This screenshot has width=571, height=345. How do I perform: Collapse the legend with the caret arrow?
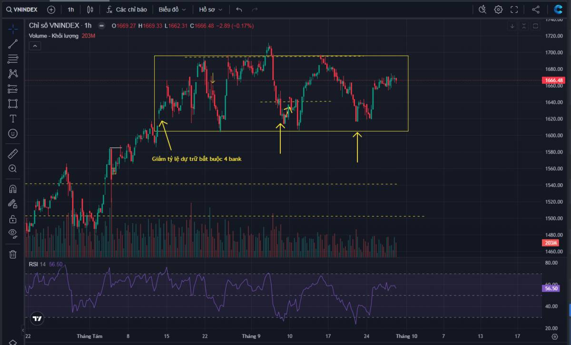click(x=34, y=46)
